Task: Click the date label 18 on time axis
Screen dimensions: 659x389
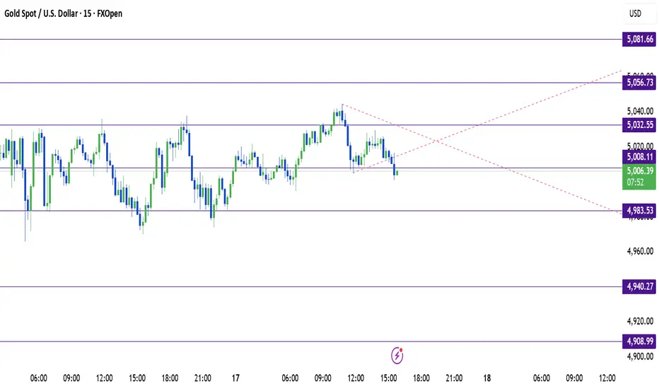Action: (486, 378)
